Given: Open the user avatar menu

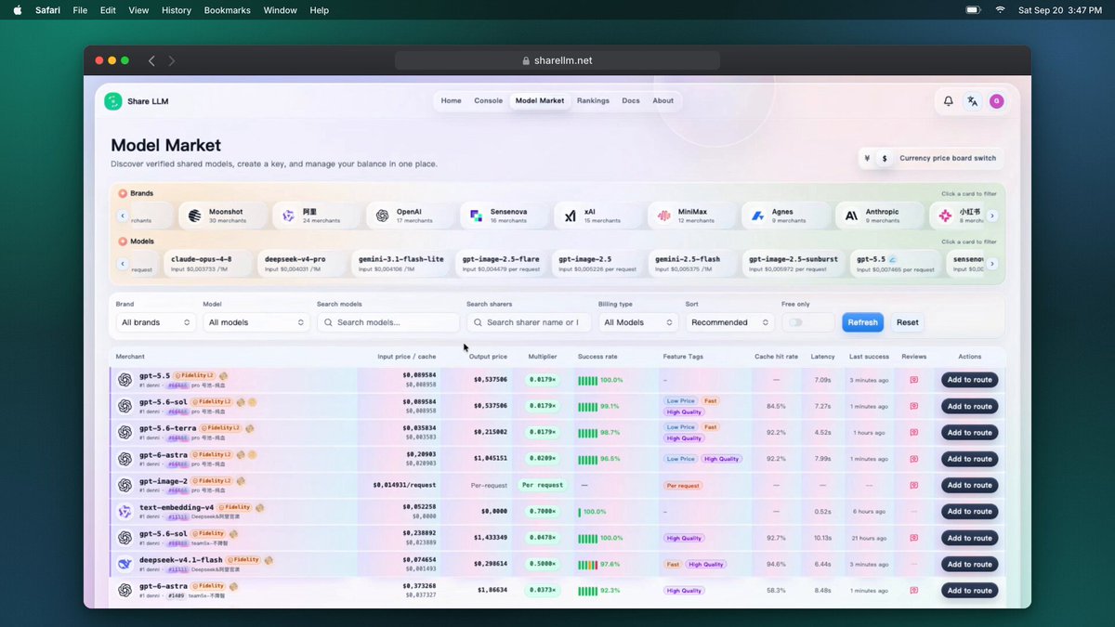Looking at the screenshot, I should click(x=996, y=101).
